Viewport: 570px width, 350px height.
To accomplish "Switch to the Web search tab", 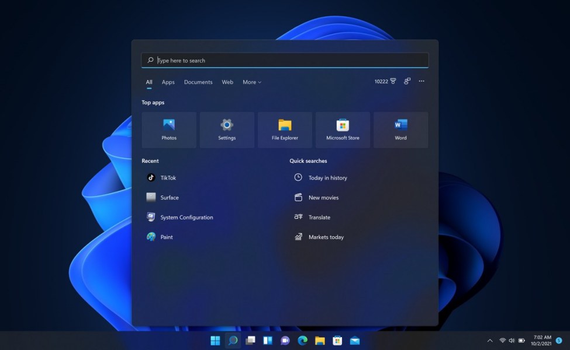I will [x=227, y=82].
